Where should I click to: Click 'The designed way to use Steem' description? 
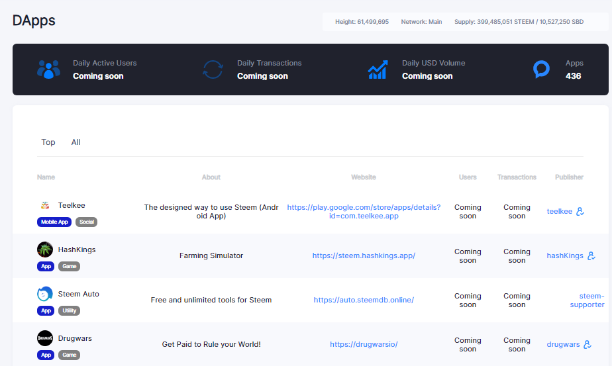pyautogui.click(x=211, y=212)
